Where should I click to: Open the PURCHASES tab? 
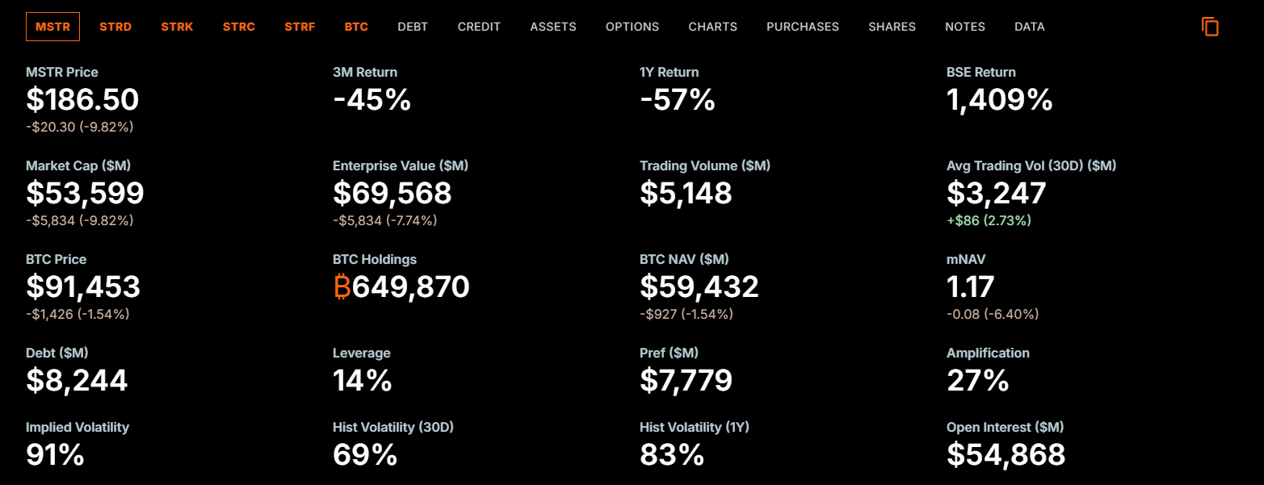point(803,27)
